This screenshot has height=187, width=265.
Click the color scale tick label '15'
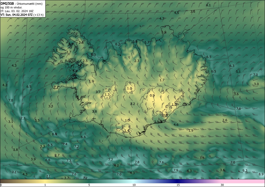click(178, 185)
